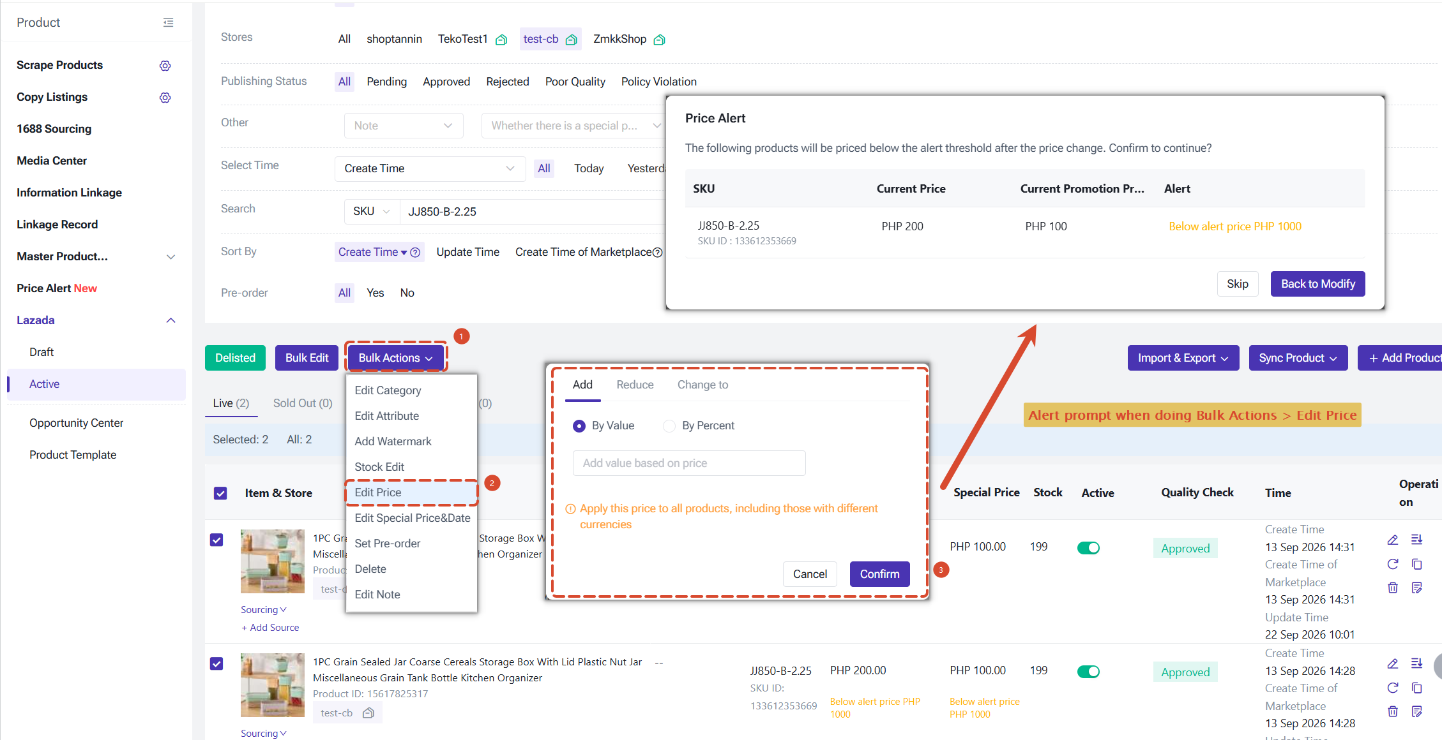1442x740 pixels.
Task: Click refresh sync icon for 14:28 product
Action: 1393,688
